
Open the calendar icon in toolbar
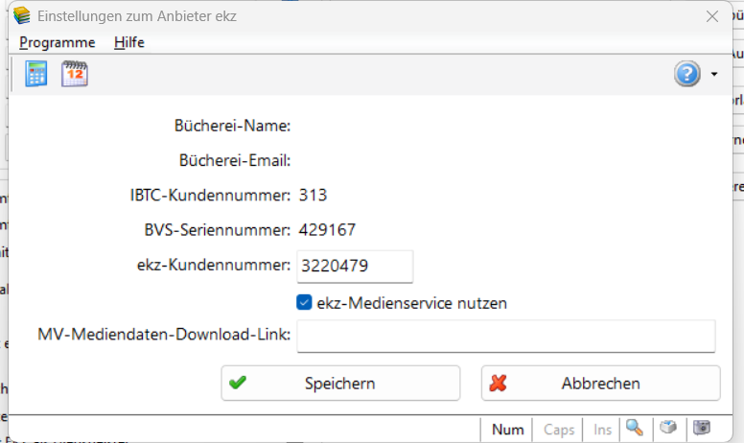click(x=75, y=74)
